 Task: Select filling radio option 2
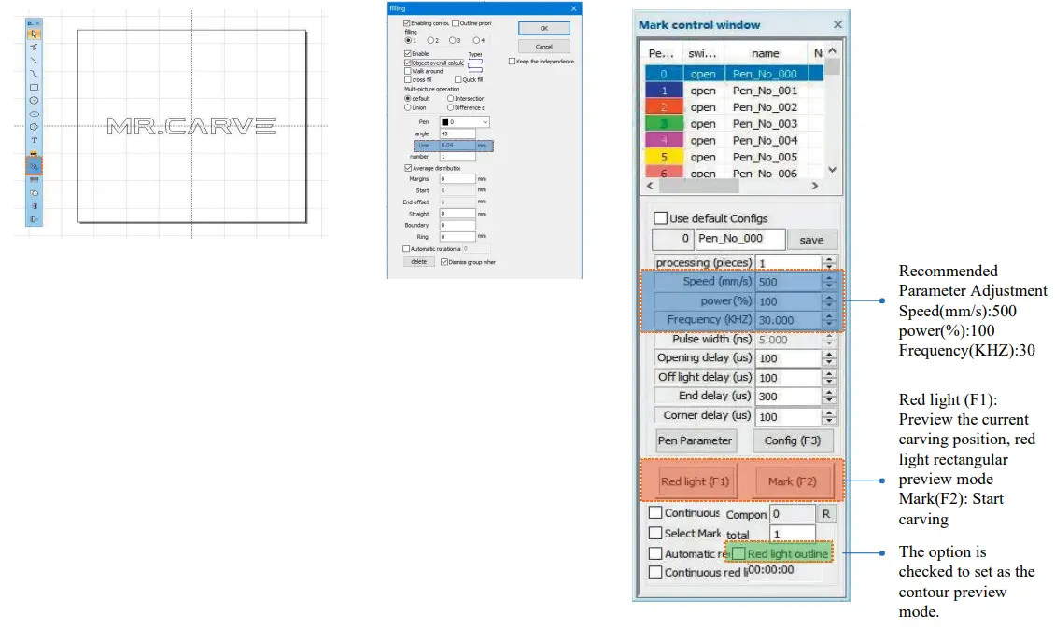(x=430, y=40)
